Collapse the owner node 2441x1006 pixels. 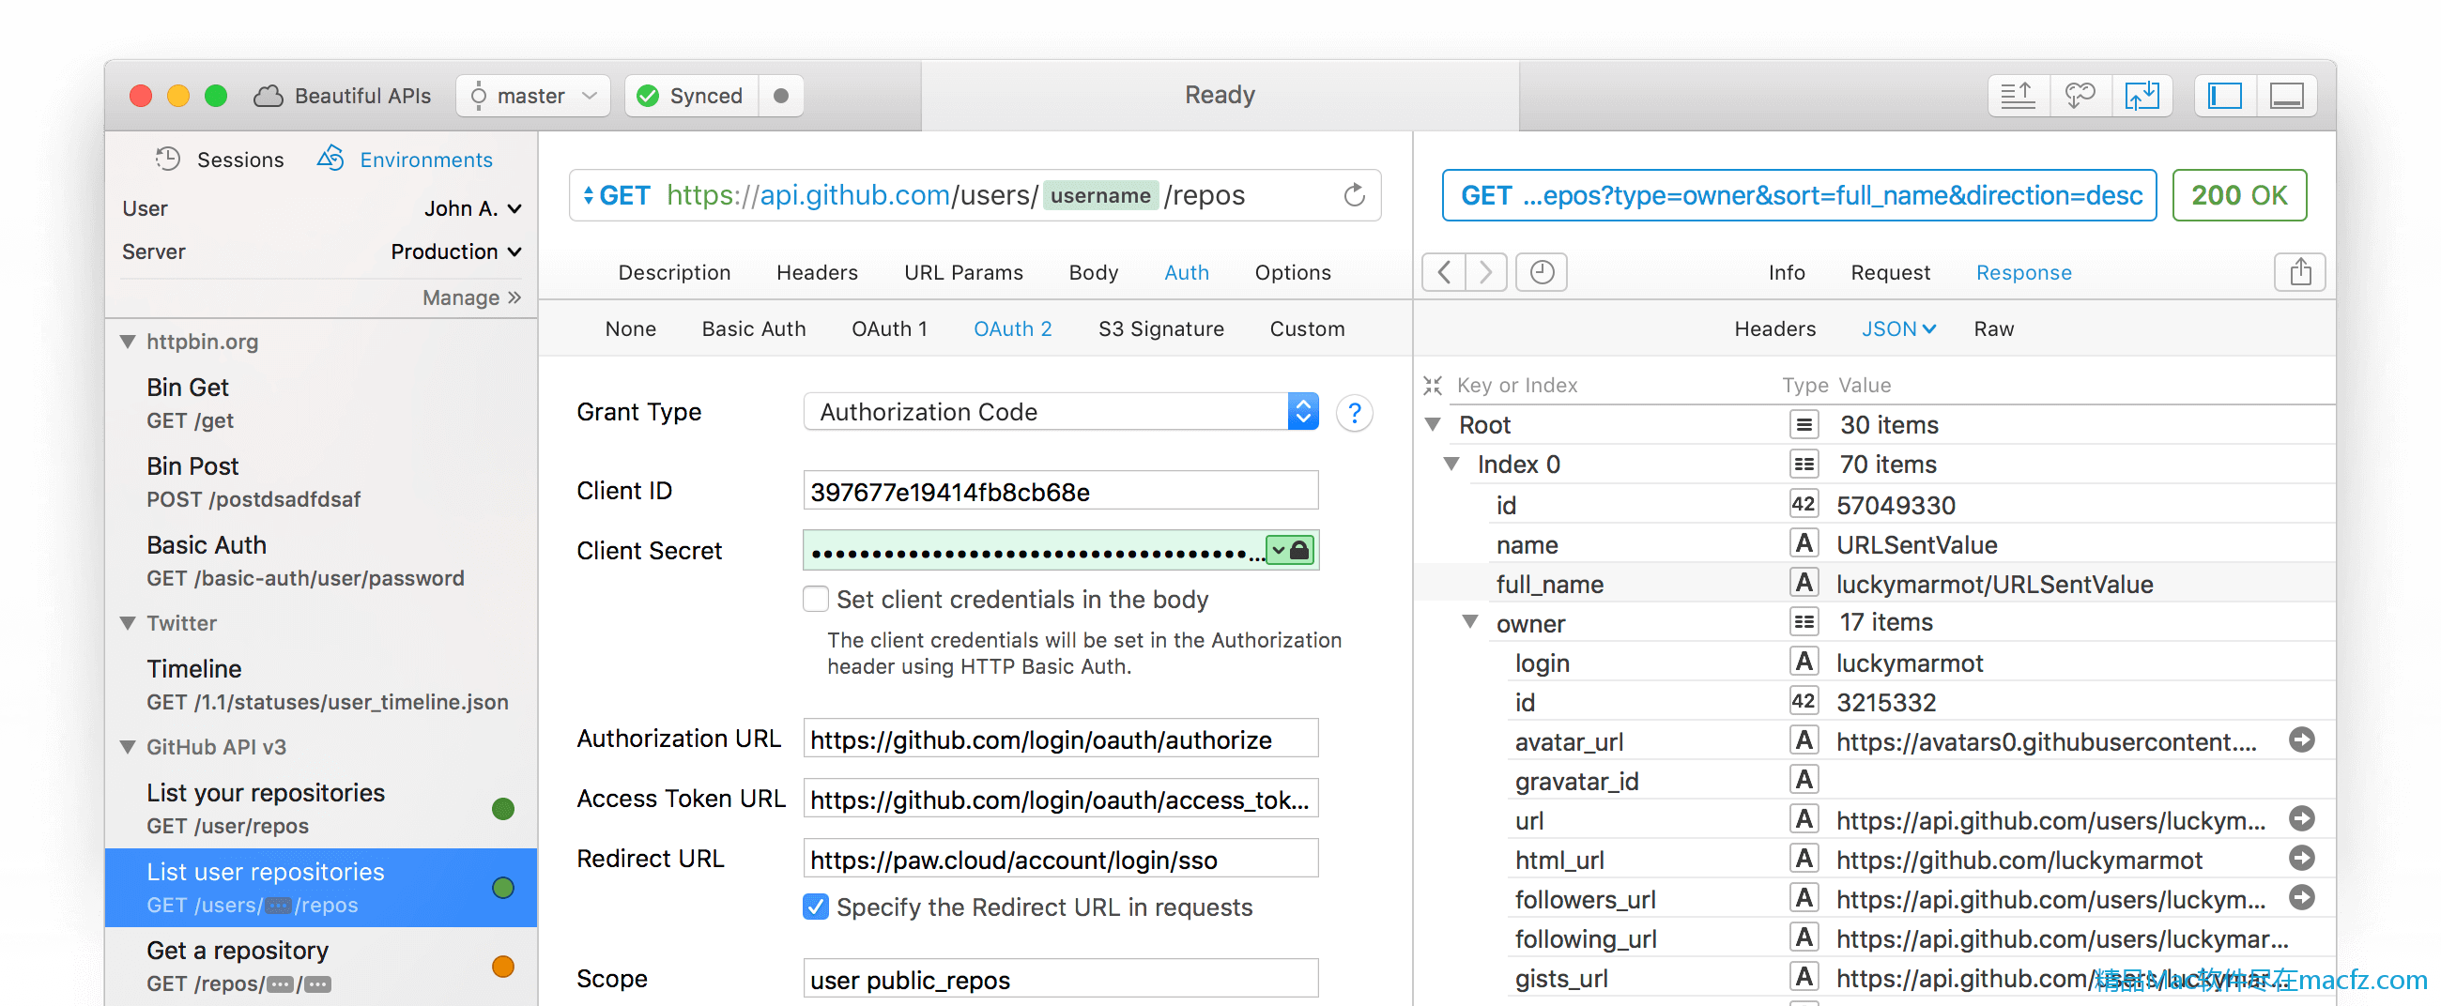[x=1470, y=622]
